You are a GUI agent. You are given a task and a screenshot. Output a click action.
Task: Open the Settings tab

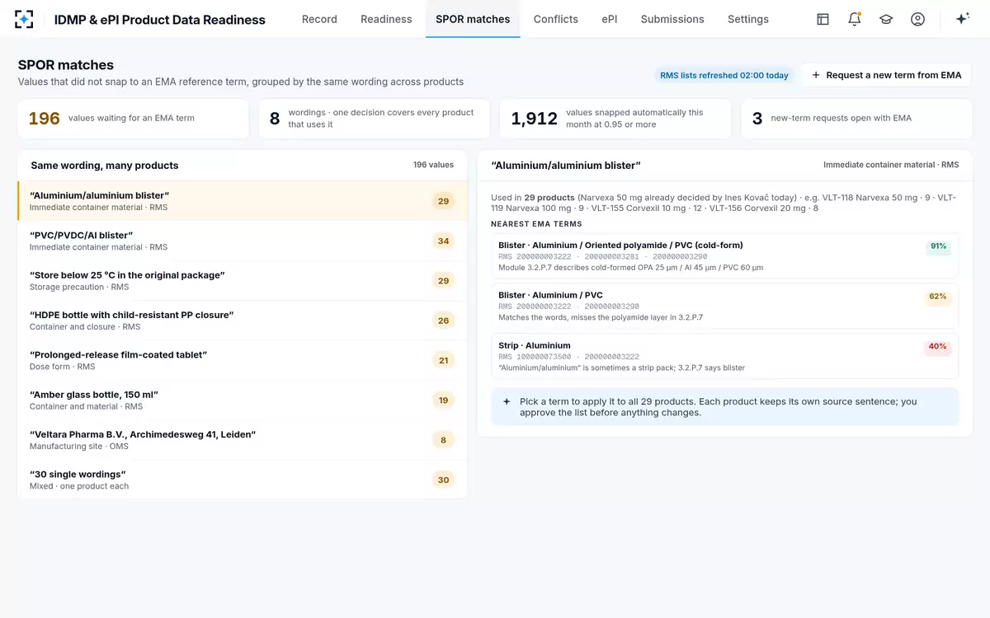[748, 19]
